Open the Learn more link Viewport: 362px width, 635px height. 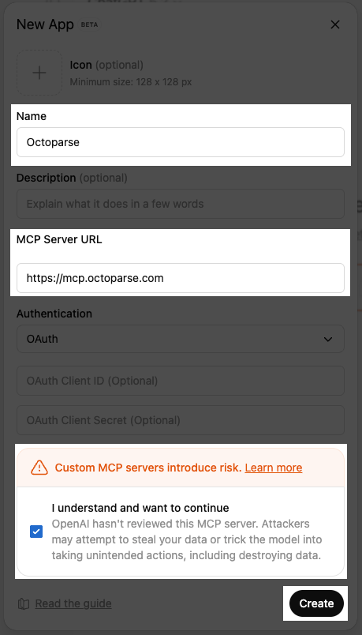(274, 468)
